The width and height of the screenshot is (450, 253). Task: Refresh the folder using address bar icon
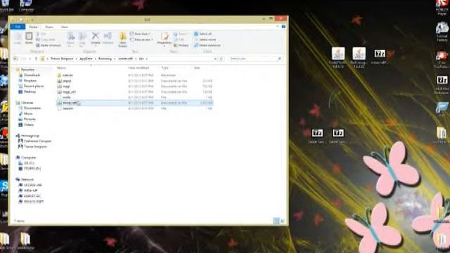pyautogui.click(x=221, y=59)
